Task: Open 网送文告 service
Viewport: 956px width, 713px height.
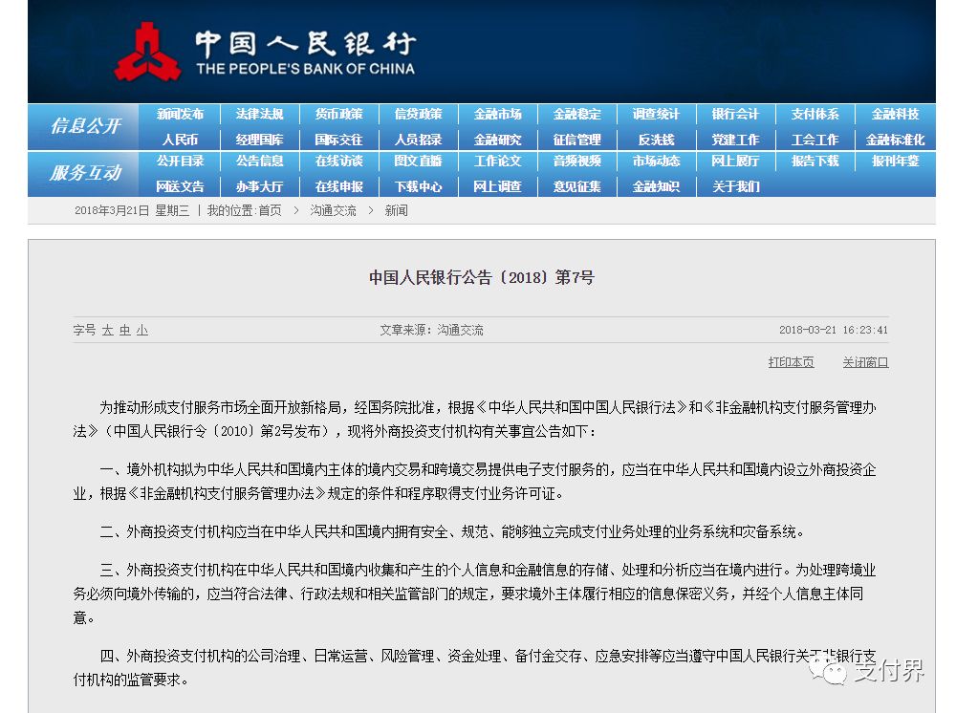Action: click(180, 186)
